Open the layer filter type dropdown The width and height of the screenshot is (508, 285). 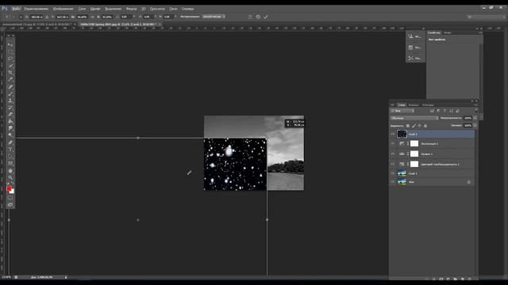402,111
